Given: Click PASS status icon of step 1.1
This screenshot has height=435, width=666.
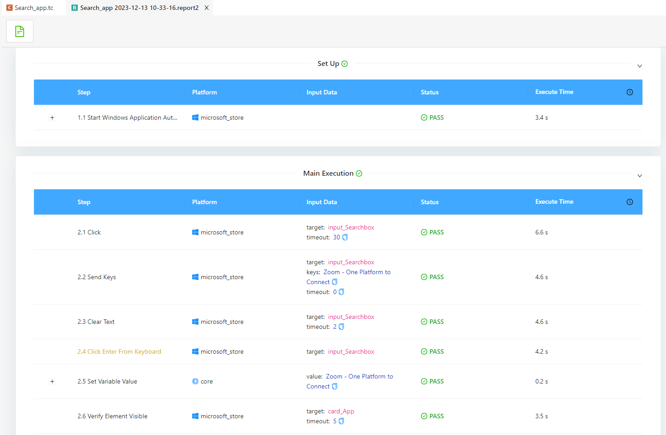Looking at the screenshot, I should 424,117.
